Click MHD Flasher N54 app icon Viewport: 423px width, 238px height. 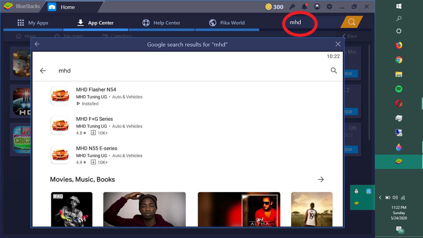(60, 96)
